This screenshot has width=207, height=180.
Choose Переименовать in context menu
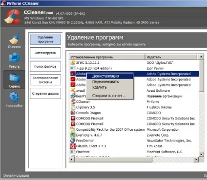click(110, 81)
